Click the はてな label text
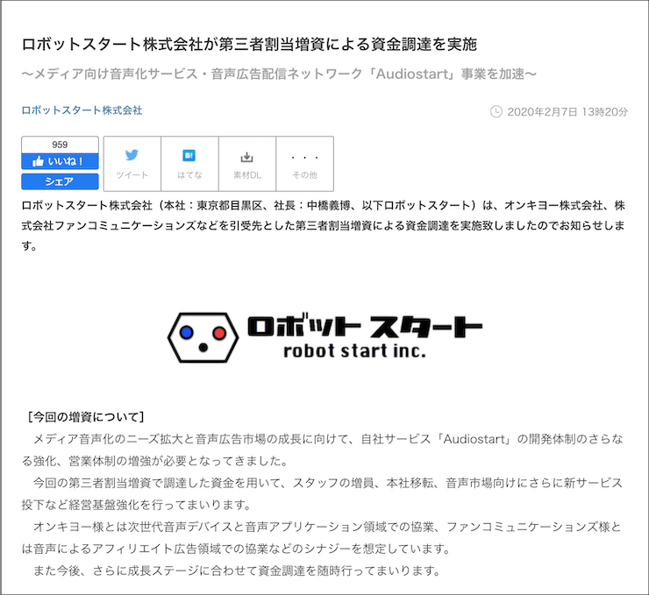Image resolution: width=649 pixels, height=595 pixels. pyautogui.click(x=189, y=175)
